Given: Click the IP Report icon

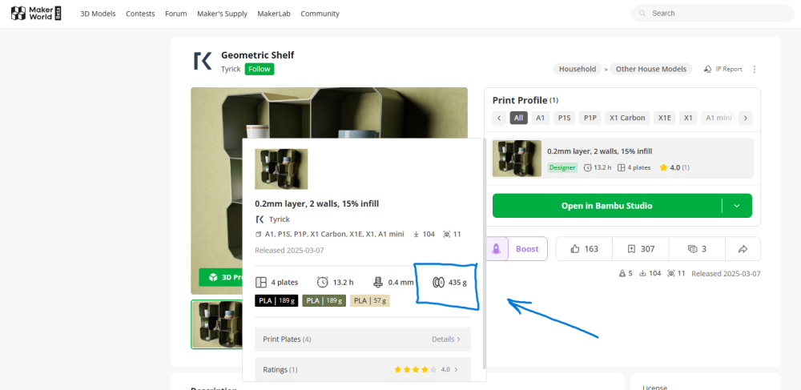Looking at the screenshot, I should pyautogui.click(x=708, y=69).
